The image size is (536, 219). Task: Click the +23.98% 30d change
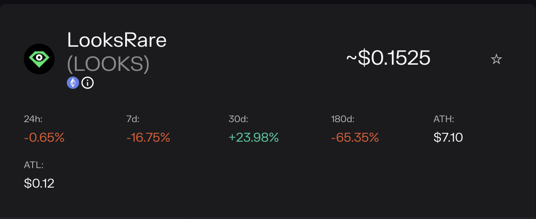click(x=254, y=137)
